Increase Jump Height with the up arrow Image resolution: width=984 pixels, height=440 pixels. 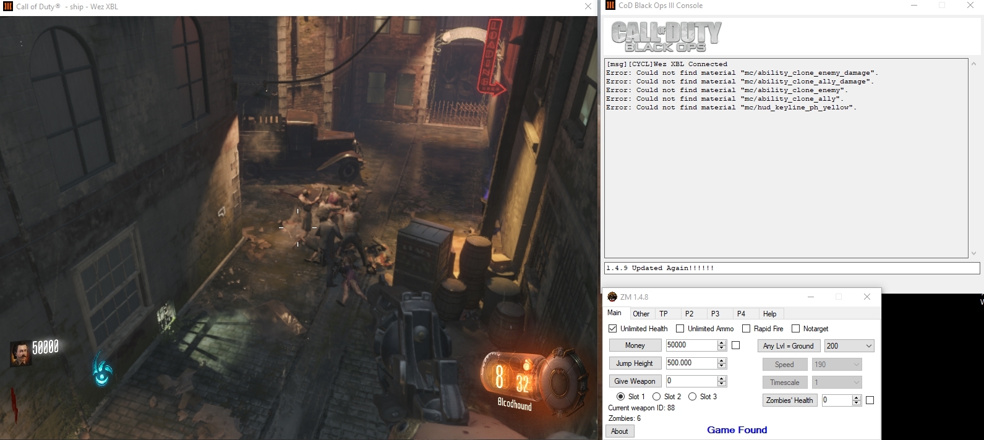click(722, 360)
